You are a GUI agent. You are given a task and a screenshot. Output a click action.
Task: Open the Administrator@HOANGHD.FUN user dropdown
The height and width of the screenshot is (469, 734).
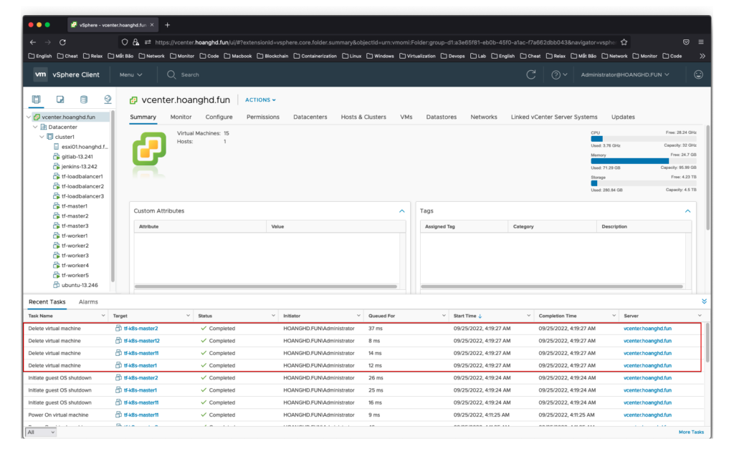click(x=625, y=74)
